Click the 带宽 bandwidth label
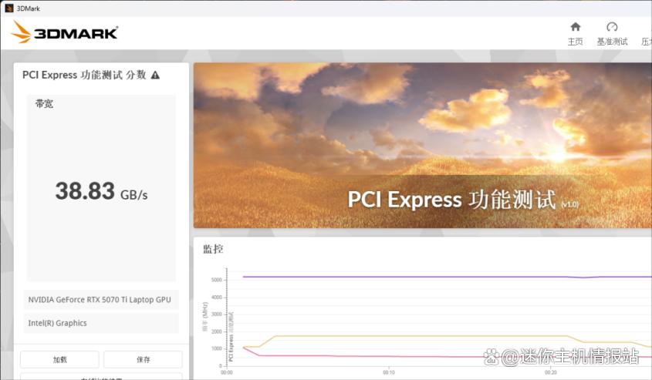652x380 pixels. click(x=44, y=104)
